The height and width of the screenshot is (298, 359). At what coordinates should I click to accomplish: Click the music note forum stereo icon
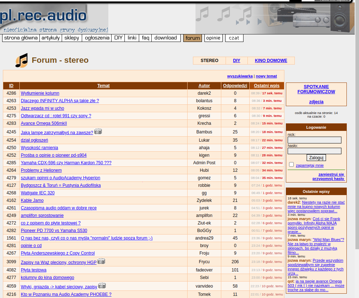pos(22,60)
